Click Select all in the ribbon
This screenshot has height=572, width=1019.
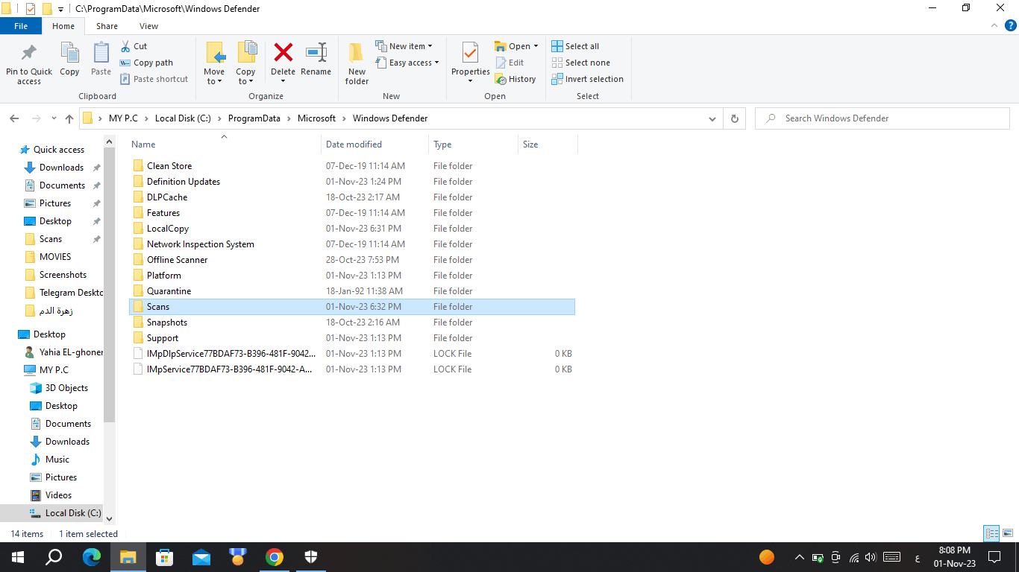[575, 46]
